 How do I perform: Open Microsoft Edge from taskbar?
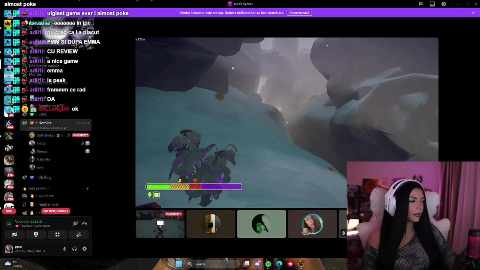point(279,264)
